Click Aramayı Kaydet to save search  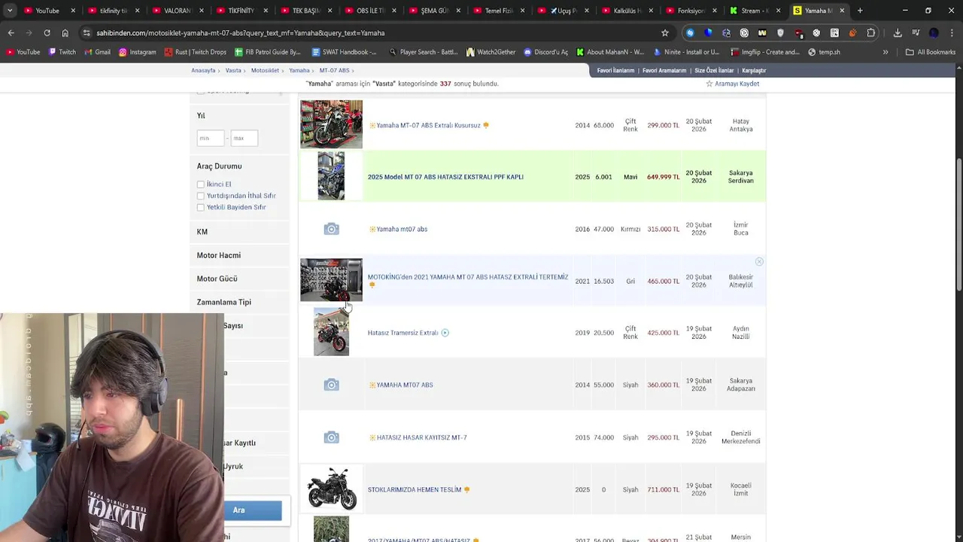click(x=732, y=84)
